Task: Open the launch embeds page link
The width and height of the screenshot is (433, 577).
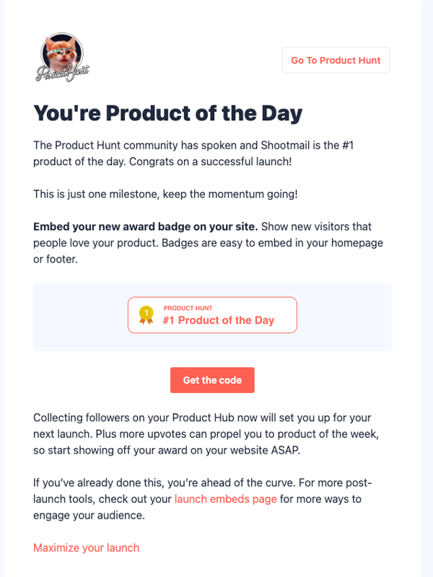Action: 225,498
